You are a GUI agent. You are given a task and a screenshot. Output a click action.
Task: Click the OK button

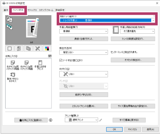[114, 129]
